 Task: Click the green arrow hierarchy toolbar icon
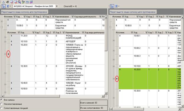[23, 2]
